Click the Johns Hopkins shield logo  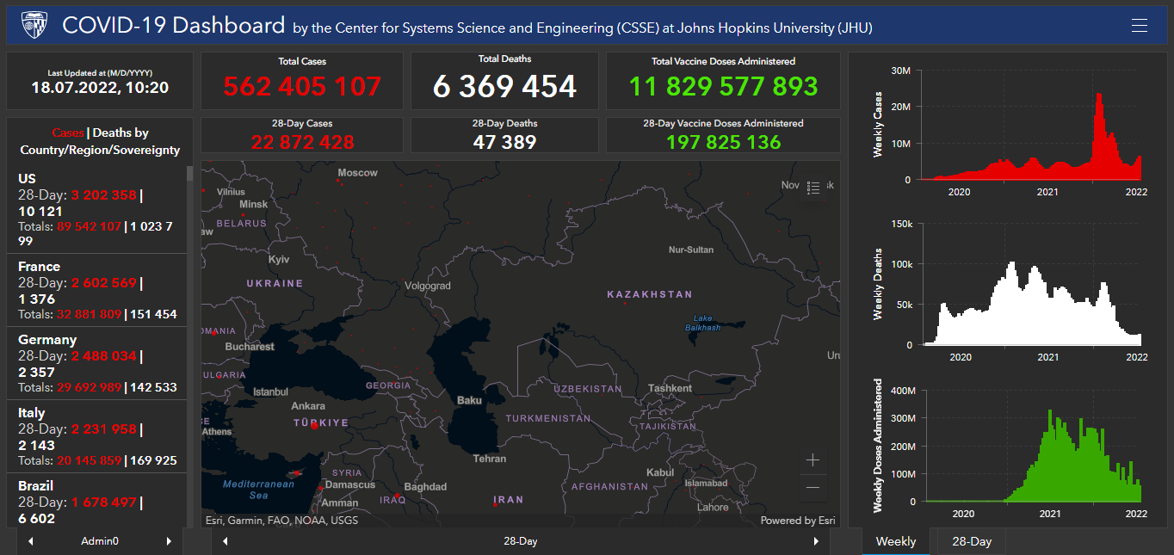pyautogui.click(x=34, y=26)
